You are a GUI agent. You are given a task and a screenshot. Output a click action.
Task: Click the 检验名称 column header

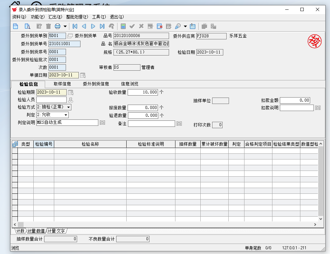(90, 144)
